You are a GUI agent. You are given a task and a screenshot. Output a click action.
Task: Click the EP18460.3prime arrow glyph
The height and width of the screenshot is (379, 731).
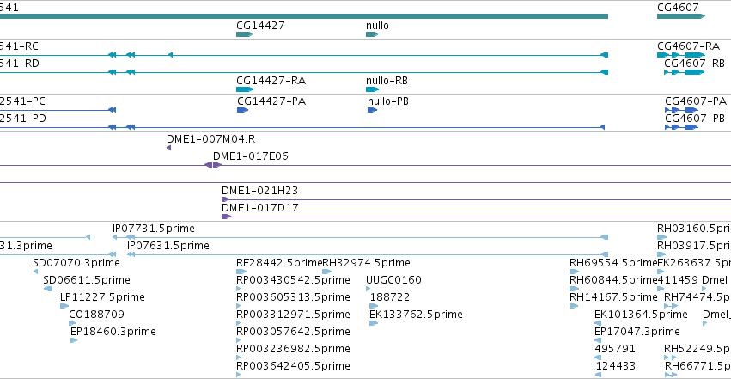point(74,340)
